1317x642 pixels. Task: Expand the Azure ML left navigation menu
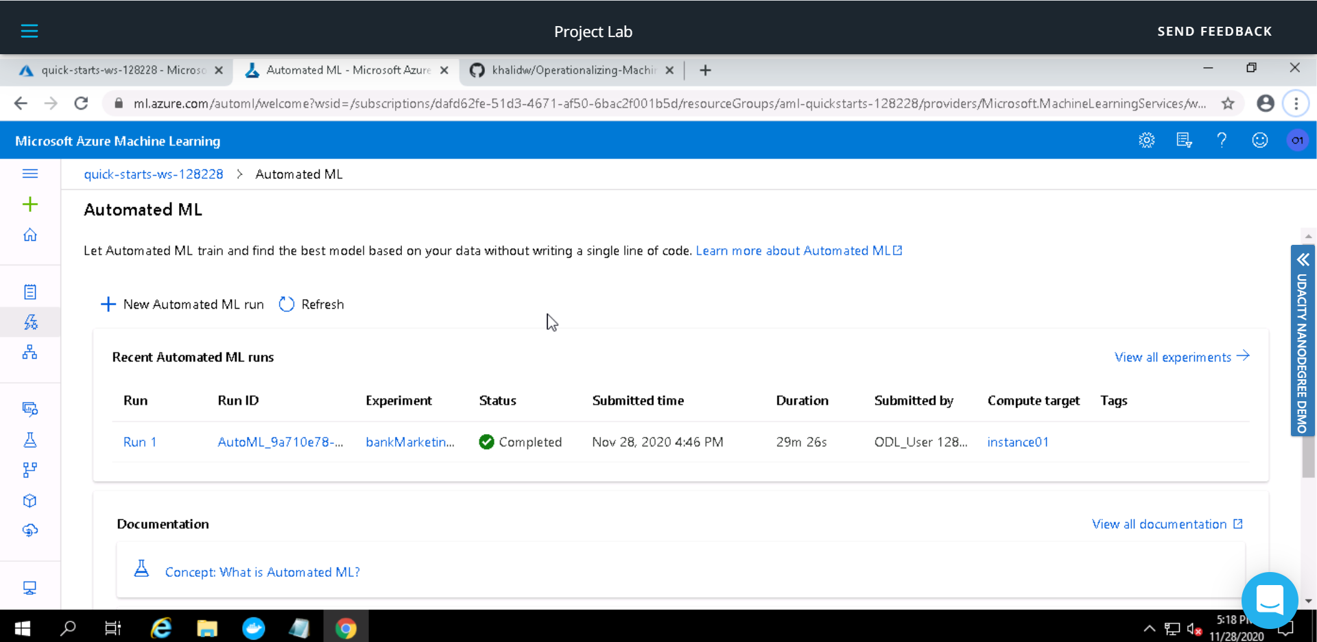(30, 174)
